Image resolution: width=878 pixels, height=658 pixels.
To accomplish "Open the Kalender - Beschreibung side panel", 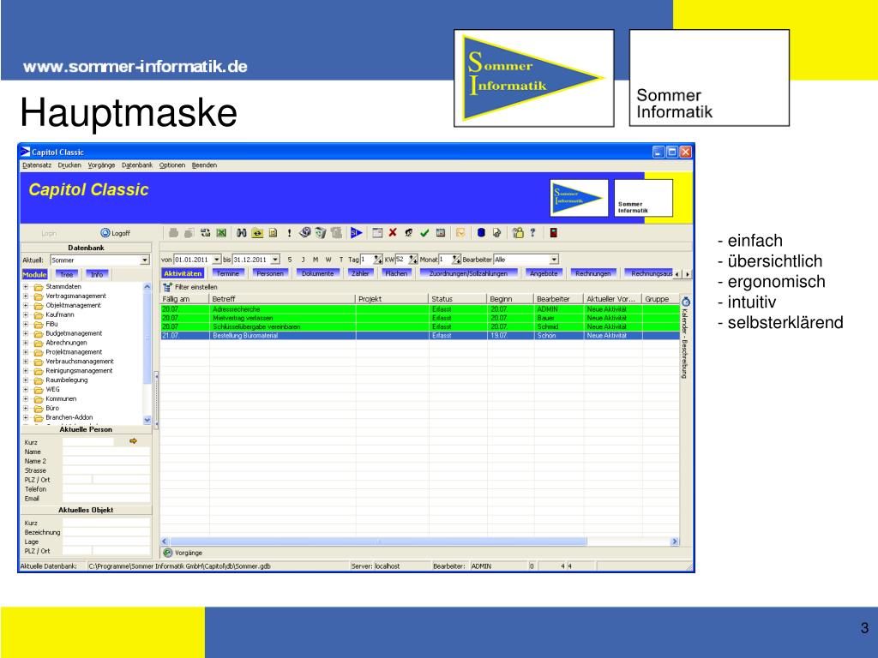I will coord(685,338).
